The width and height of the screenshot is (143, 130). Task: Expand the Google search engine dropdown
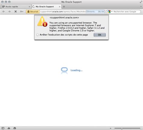coord(112,11)
